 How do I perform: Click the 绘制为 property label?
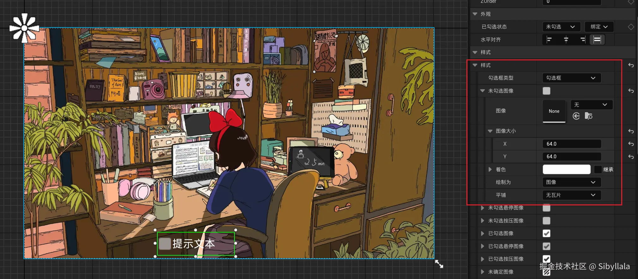pyautogui.click(x=503, y=182)
